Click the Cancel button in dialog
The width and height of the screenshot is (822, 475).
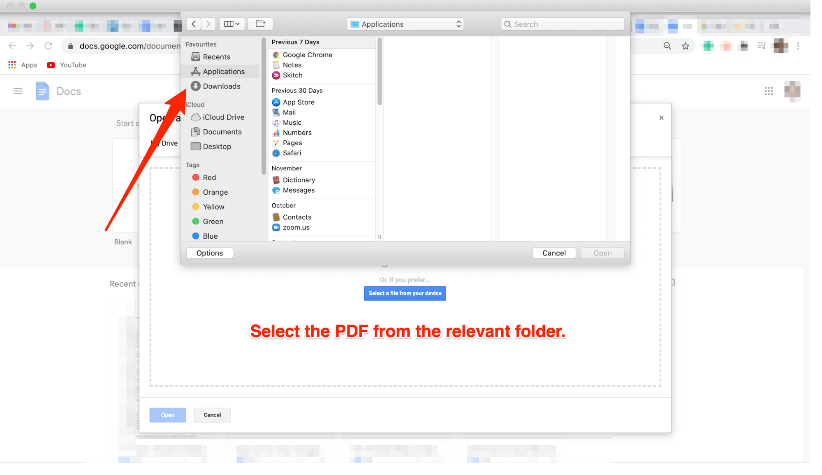click(553, 253)
